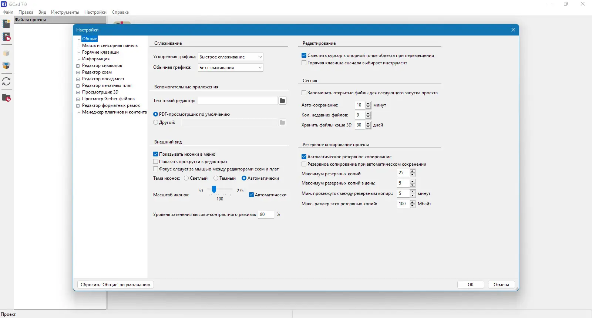Viewport: 592px width, 318px height.
Task: Click the open project folder icon
Action: (6, 98)
